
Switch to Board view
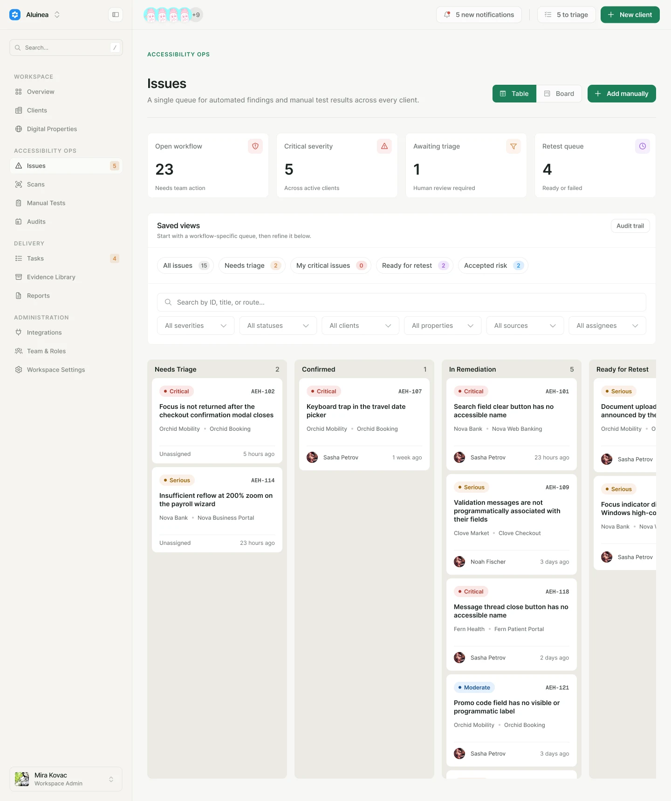click(559, 94)
